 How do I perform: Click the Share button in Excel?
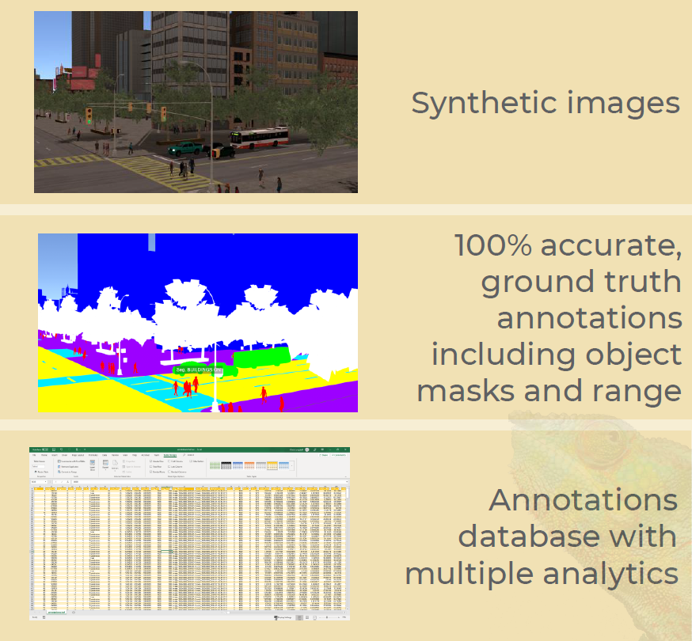pos(325,456)
